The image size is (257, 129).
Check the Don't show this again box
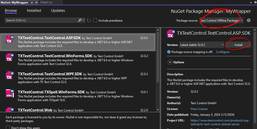click(8, 127)
